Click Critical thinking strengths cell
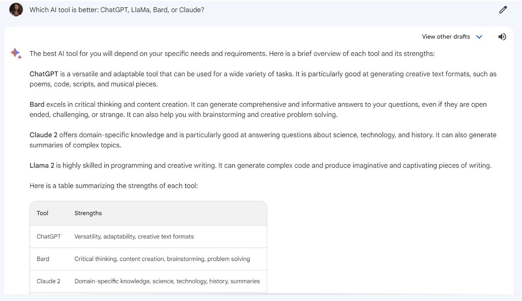Screen dimensions: 522x301 click(162, 259)
